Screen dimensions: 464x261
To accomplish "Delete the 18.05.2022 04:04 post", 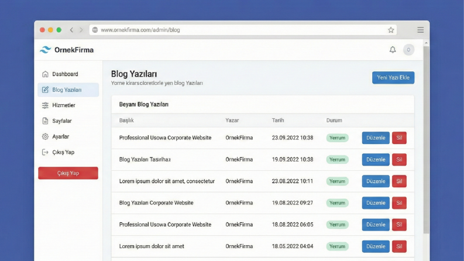I will (x=399, y=246).
